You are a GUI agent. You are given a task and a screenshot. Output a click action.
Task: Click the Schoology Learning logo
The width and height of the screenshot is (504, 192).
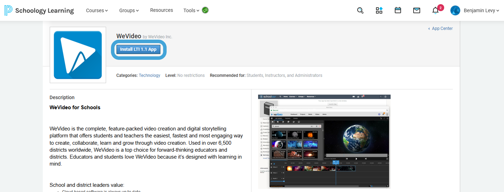pyautogui.click(x=39, y=10)
